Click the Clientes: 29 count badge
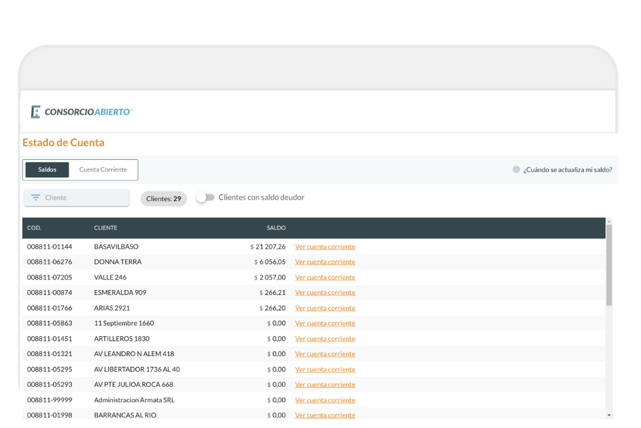The width and height of the screenshot is (641, 428). click(163, 199)
